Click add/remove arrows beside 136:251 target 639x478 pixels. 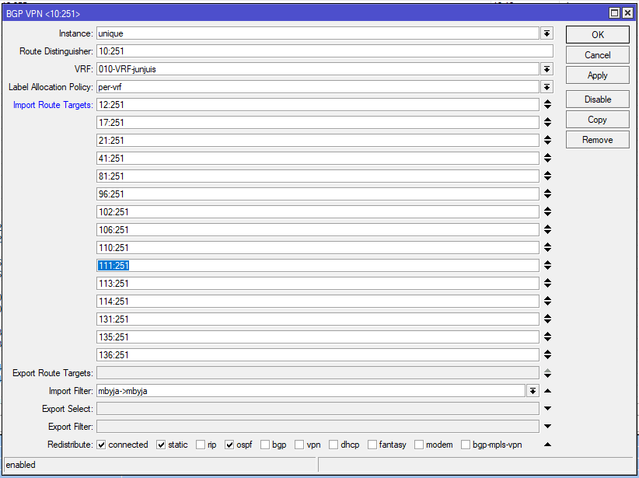coord(547,355)
